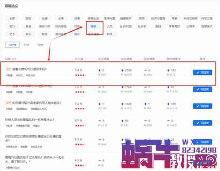Image resolution: width=220 pixels, height=171 pixels.
Task: Open the question starting with 如何看待
Action: (x=37, y=103)
